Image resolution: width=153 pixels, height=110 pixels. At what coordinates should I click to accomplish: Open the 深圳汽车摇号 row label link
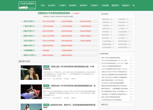[28, 36]
